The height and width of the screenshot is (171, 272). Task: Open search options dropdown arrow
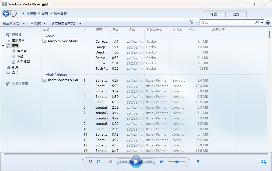pos(262,22)
